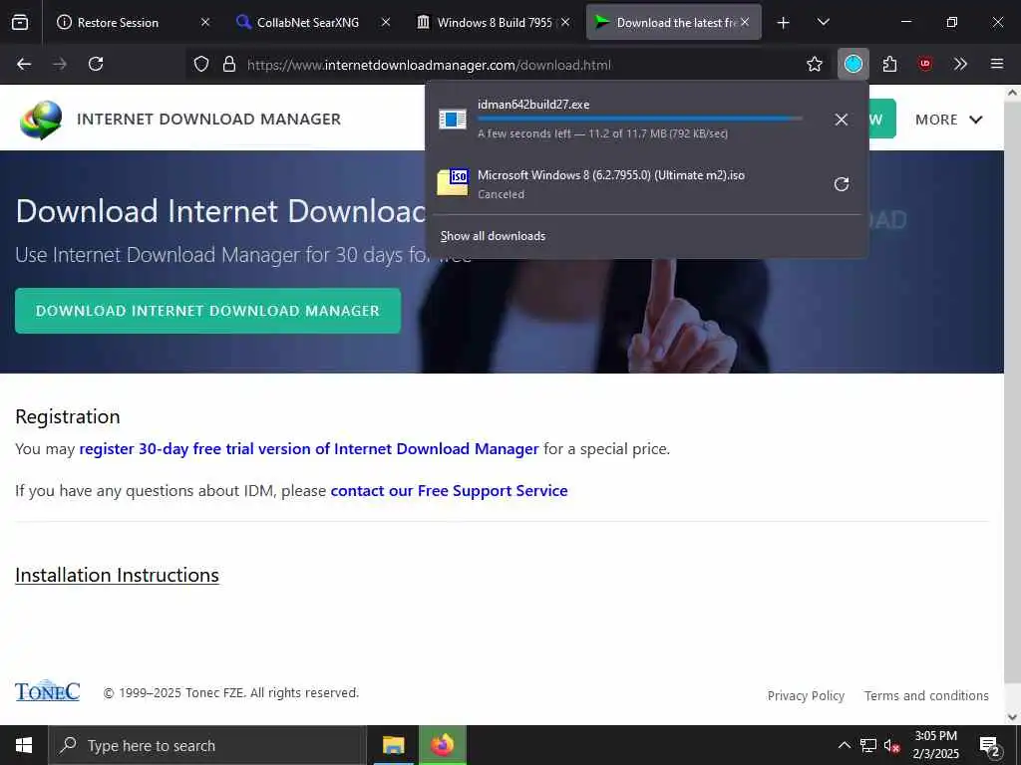
Task: Click the taskbar clock showing 3:05 PM
Action: (x=935, y=745)
